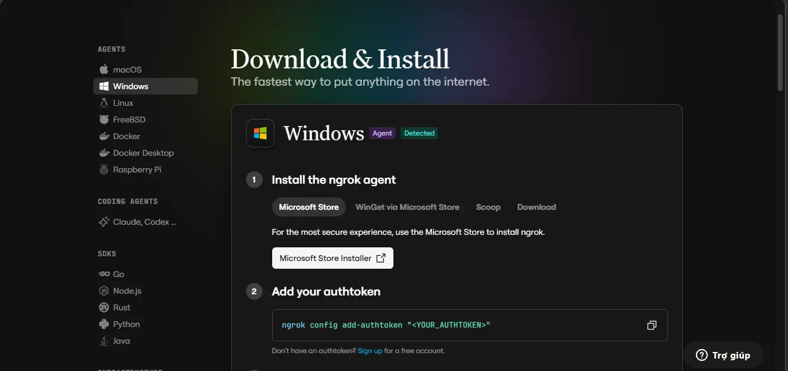Open the Raspberry Pi icon entry
The height and width of the screenshot is (371, 788).
104,169
